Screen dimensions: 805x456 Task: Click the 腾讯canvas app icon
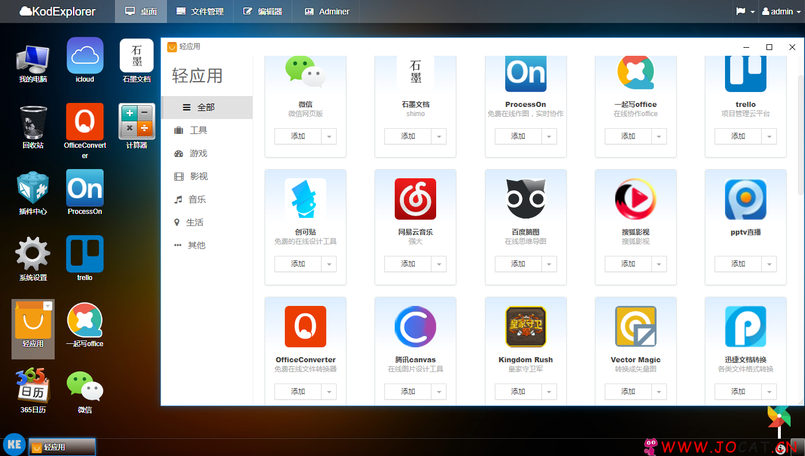coord(415,327)
